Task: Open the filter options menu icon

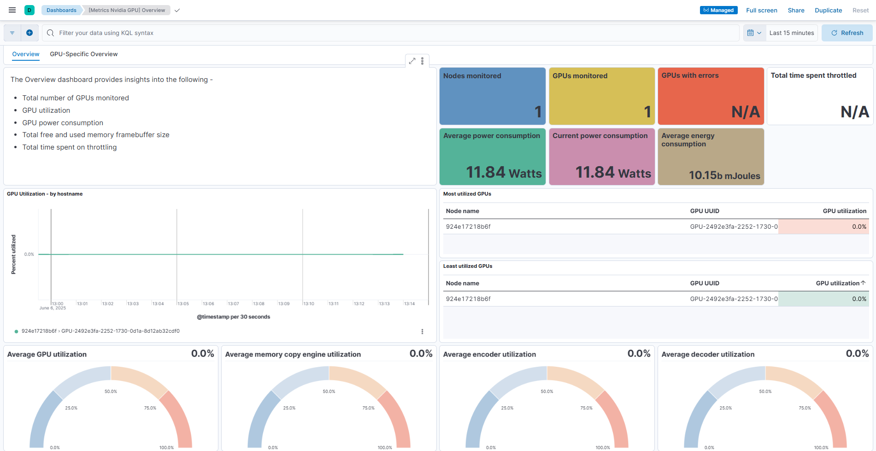Action: tap(12, 33)
